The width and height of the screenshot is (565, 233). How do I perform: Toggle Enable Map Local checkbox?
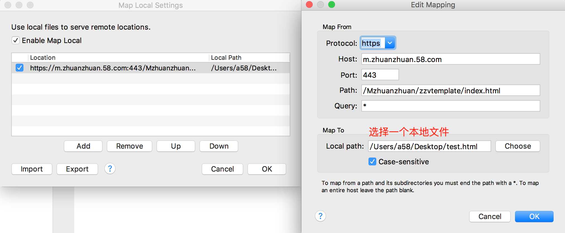pos(16,41)
